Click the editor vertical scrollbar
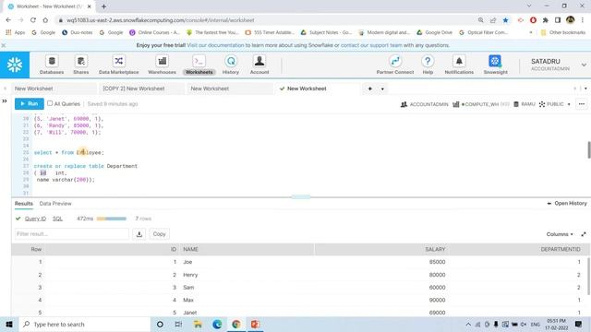 tap(589, 149)
